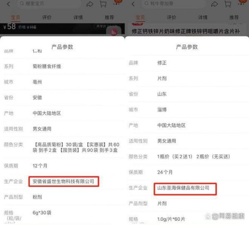Image resolution: width=249 pixels, height=225 pixels.
Task: Open shopping cart in right product page
Action: tap(228, 4)
